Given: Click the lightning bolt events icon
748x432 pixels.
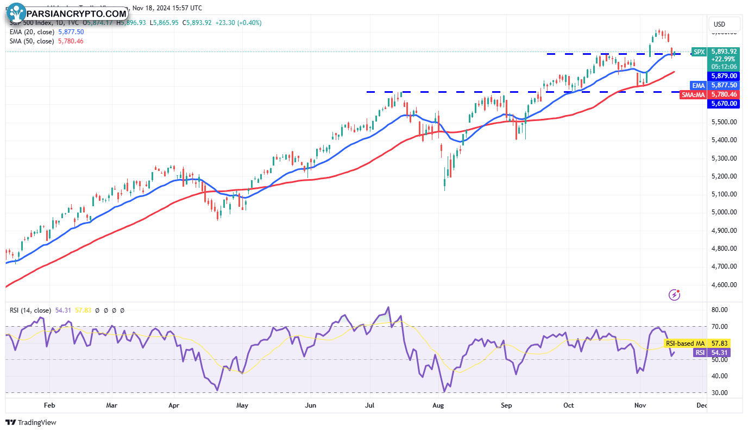Looking at the screenshot, I should [x=675, y=295].
